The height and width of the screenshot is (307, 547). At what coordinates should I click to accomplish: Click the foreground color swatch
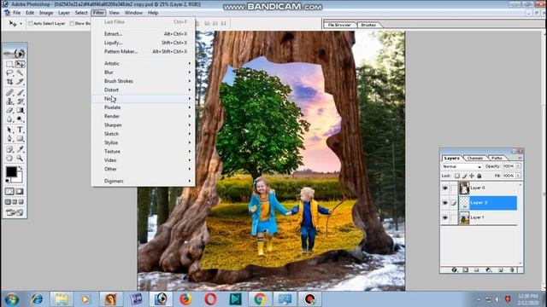coord(10,171)
